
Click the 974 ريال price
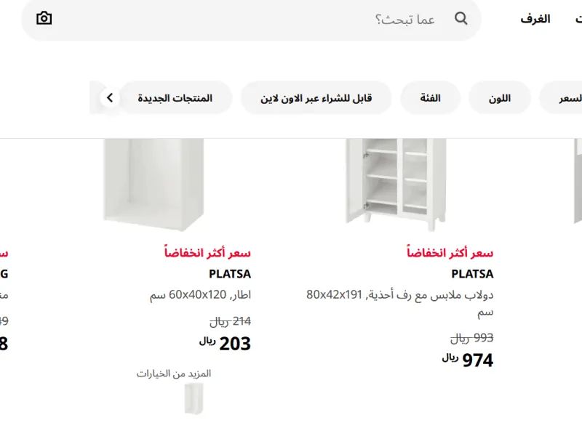click(467, 360)
